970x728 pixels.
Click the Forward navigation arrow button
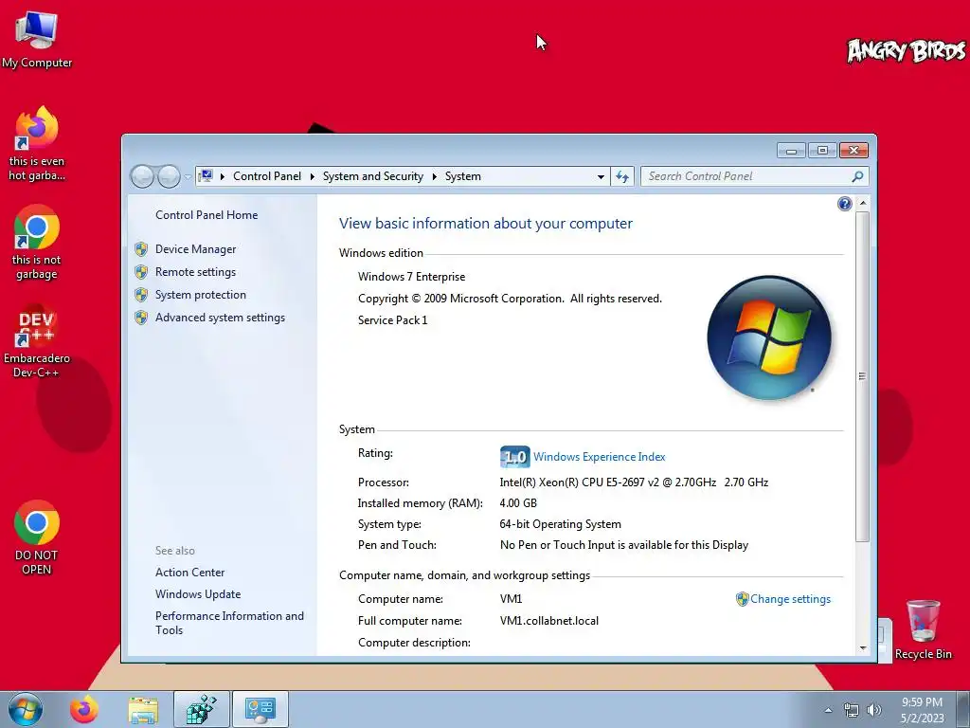(x=169, y=176)
